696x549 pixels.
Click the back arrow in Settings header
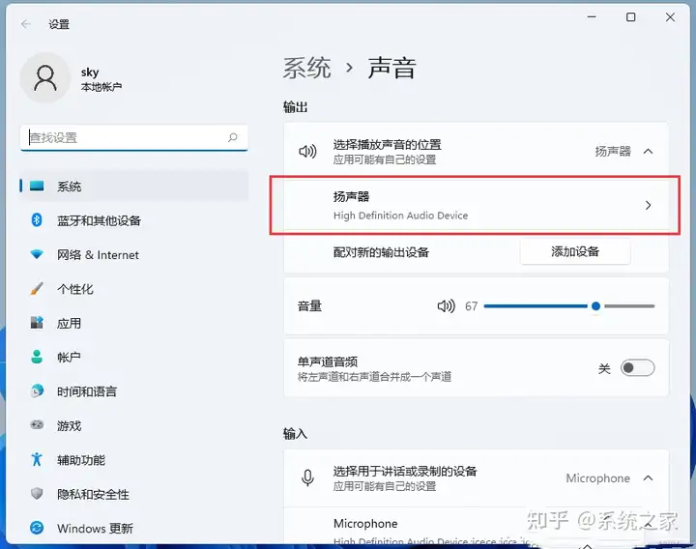(x=26, y=24)
